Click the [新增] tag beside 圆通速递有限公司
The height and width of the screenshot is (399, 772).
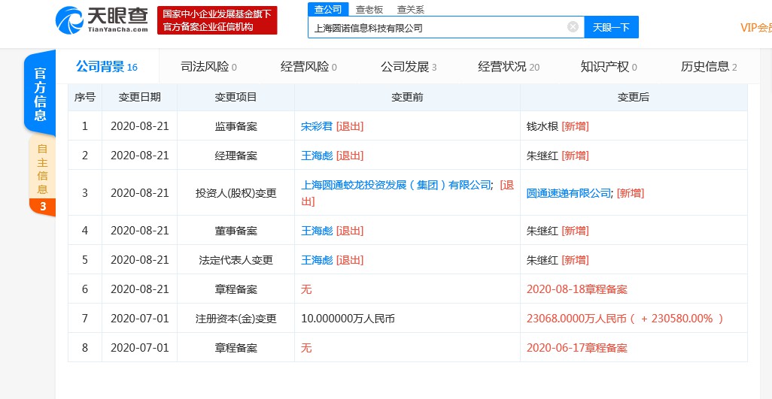pyautogui.click(x=631, y=193)
